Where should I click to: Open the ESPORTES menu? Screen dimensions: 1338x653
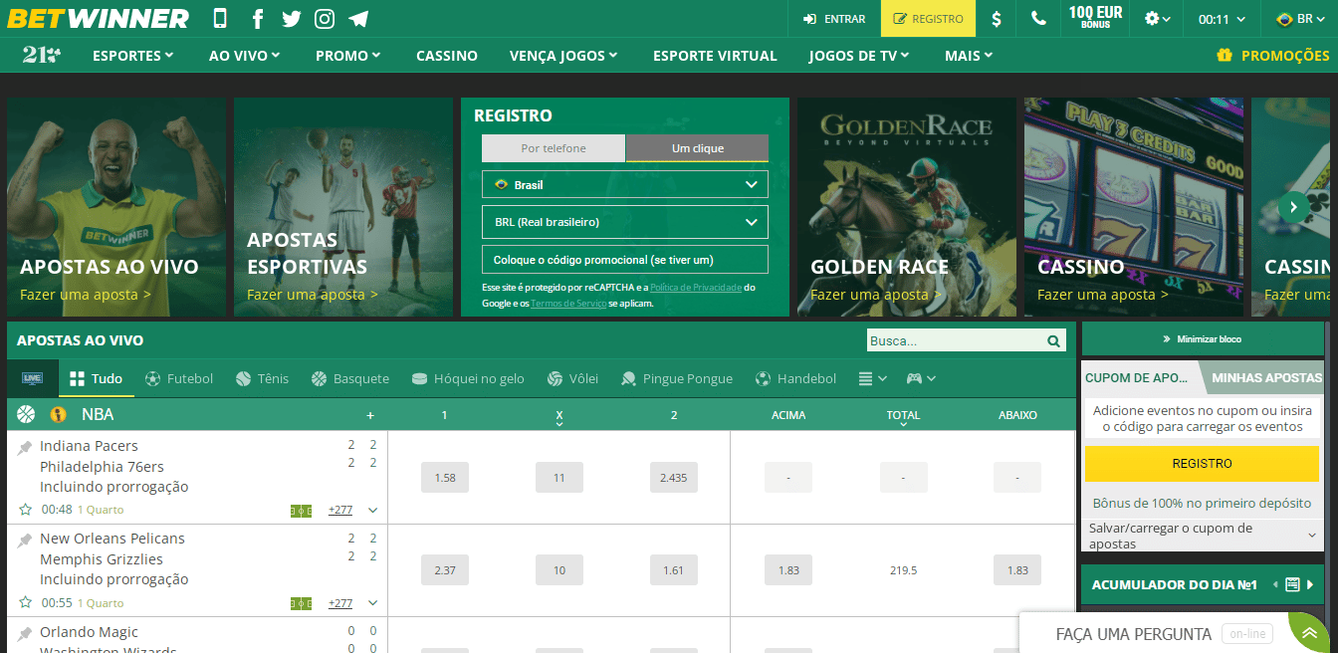coord(133,56)
